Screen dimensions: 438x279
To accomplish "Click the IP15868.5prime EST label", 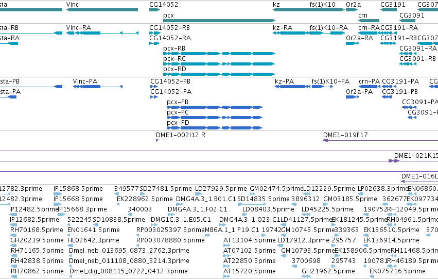I will [x=78, y=189].
